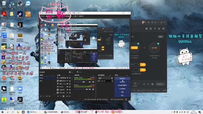This screenshot has width=203, height=114.
Task: Remove selected scene with minus icon
Action: tap(43, 96)
